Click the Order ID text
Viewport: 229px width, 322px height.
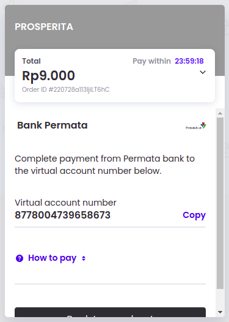66,89
